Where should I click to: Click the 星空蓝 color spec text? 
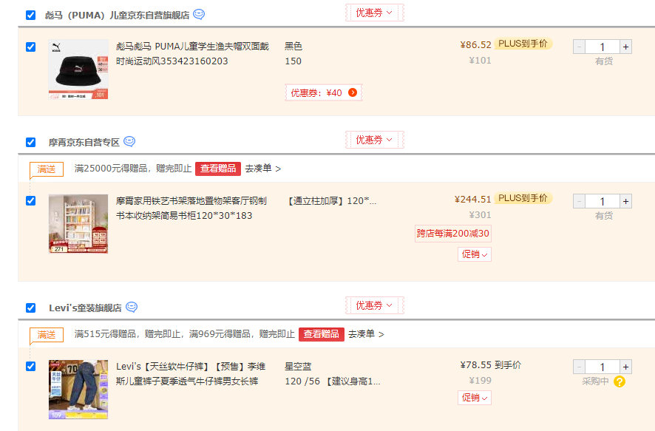pos(298,366)
